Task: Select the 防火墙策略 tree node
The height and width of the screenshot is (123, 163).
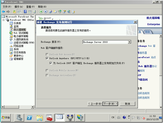Action: pyautogui.click(x=20, y=30)
